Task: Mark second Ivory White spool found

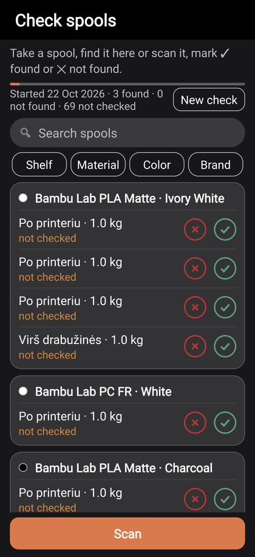Action: (225, 268)
